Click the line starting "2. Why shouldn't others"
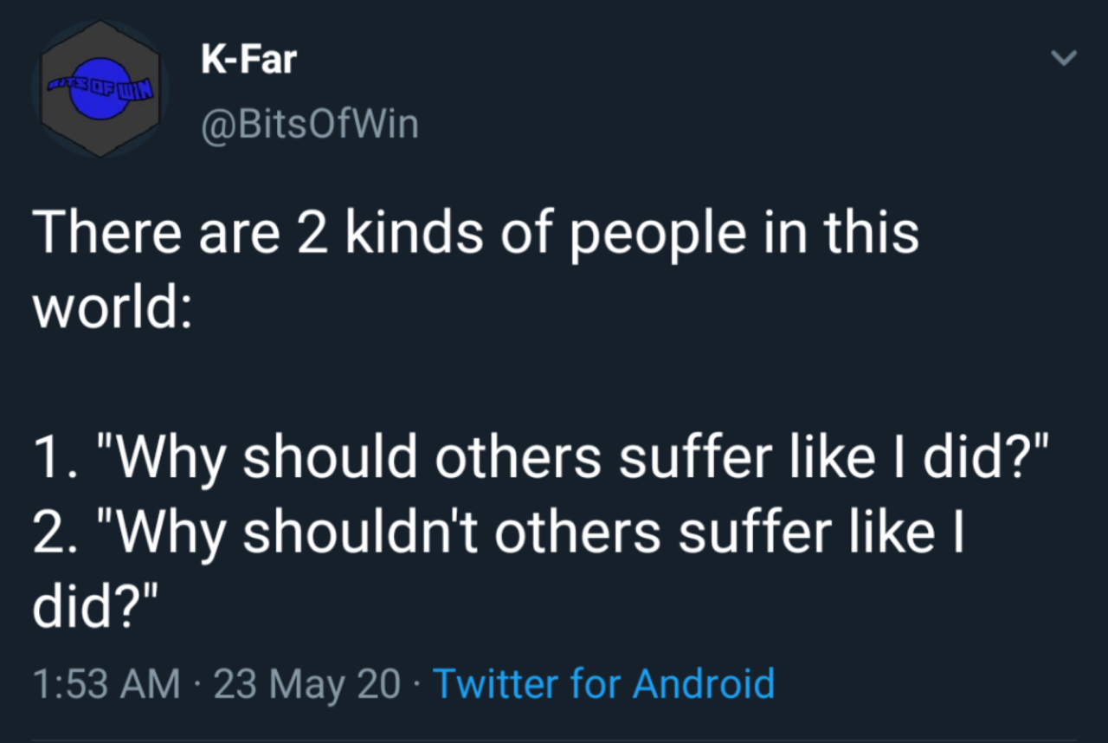 (x=498, y=532)
